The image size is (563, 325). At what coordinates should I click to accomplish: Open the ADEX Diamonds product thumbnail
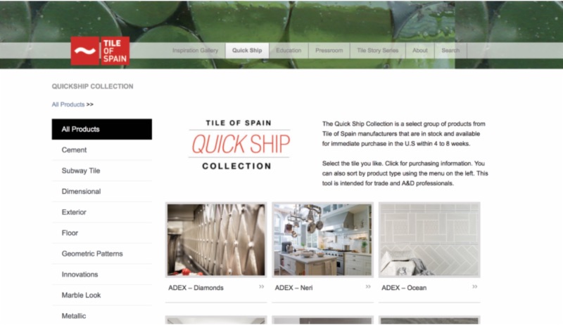click(216, 240)
